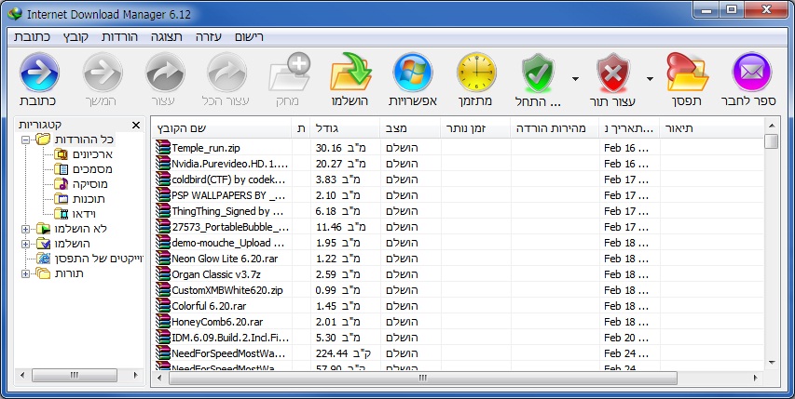Open the תצוגה menu

(167, 37)
